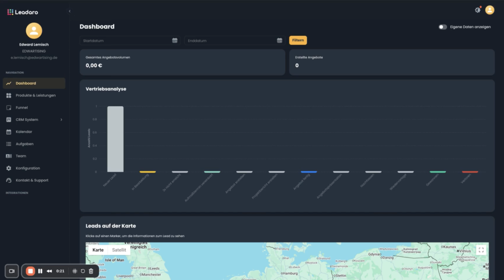Click the Vertriebsanalyse heading
This screenshot has height=280, width=504.
tap(106, 89)
